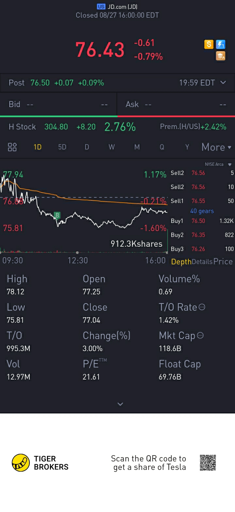Screen dimensions: 235x512
Task: Tap the QR code image
Action: [208, 463]
